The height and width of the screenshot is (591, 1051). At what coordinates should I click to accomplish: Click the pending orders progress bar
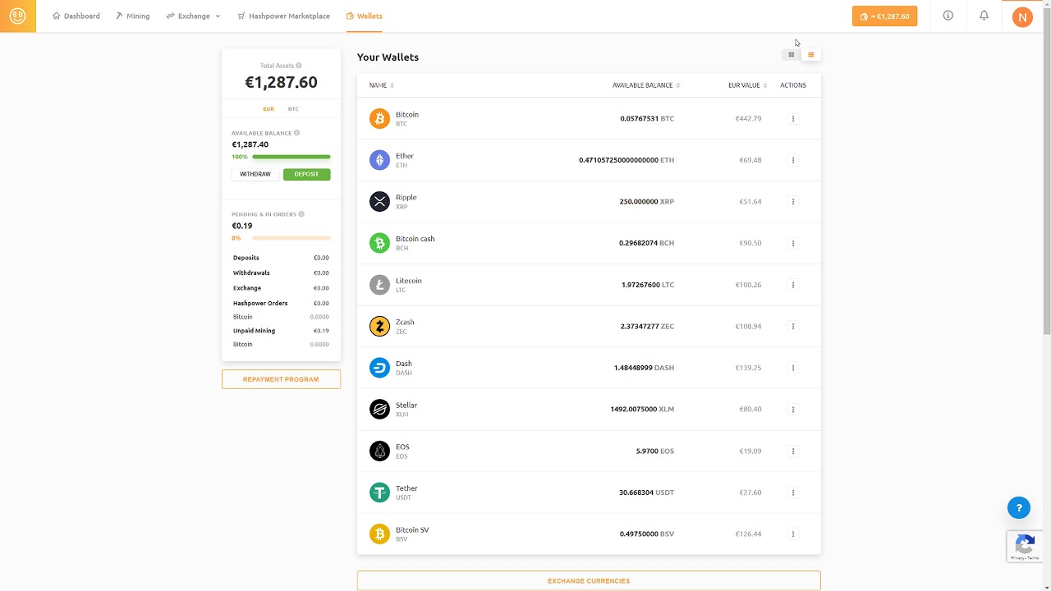291,238
